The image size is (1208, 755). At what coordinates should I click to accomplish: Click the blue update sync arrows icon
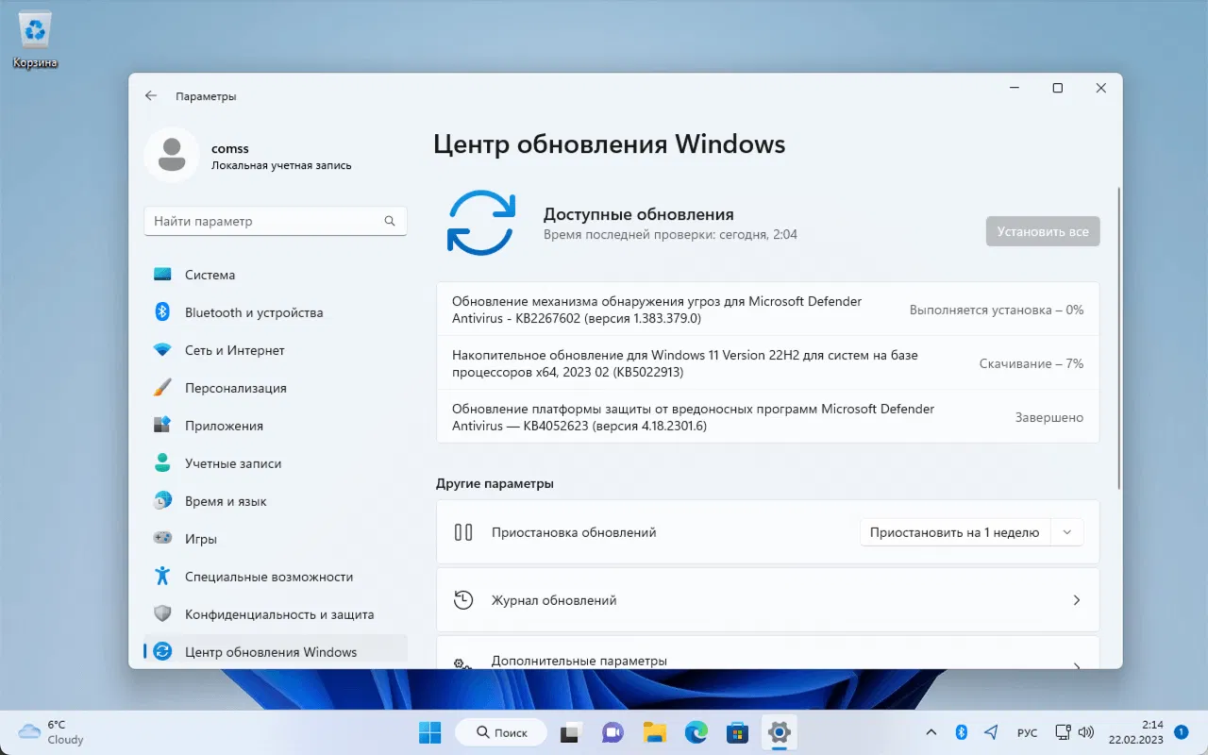(x=480, y=222)
